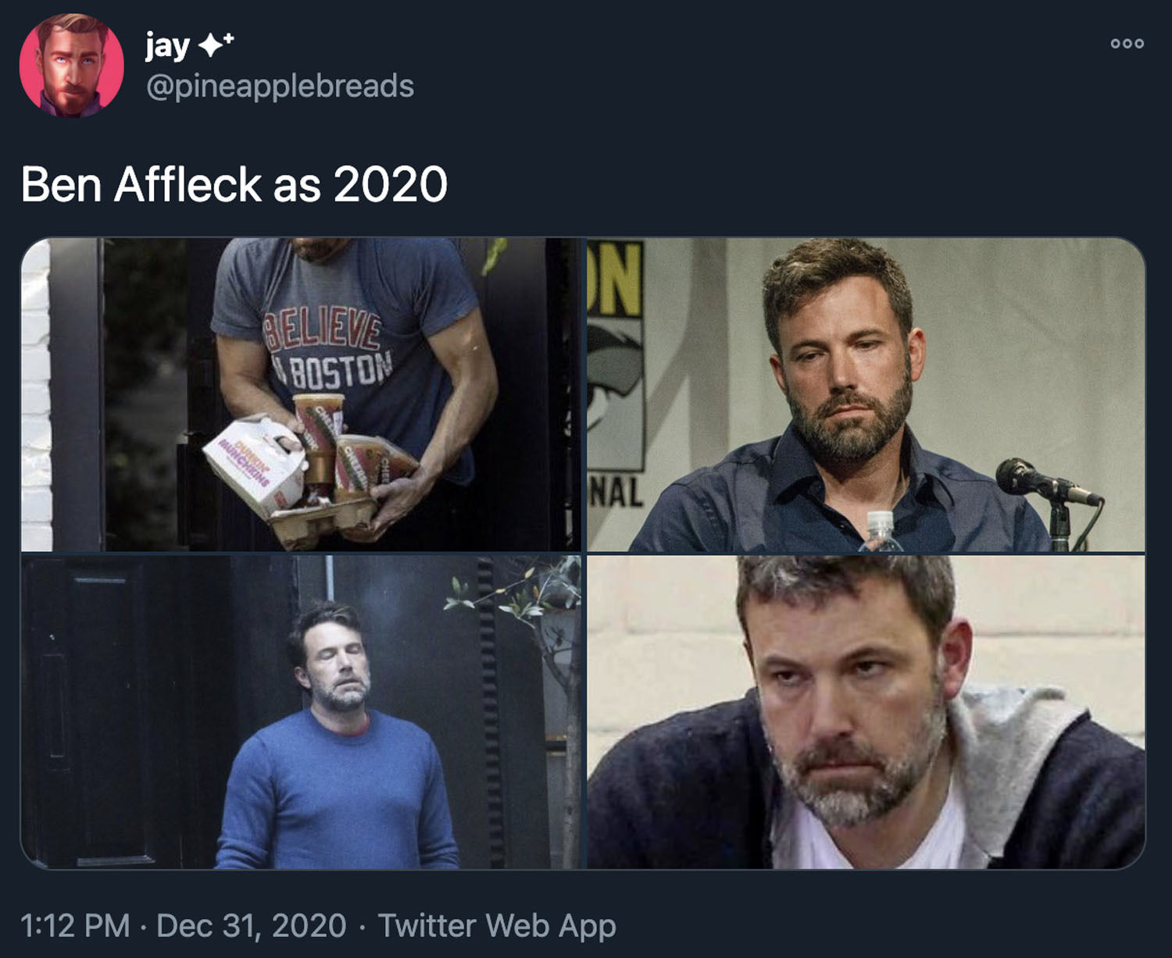Viewport: 1172px width, 958px height.
Task: Click the "Ben Affleck as 2020" tweet text
Action: (x=234, y=185)
